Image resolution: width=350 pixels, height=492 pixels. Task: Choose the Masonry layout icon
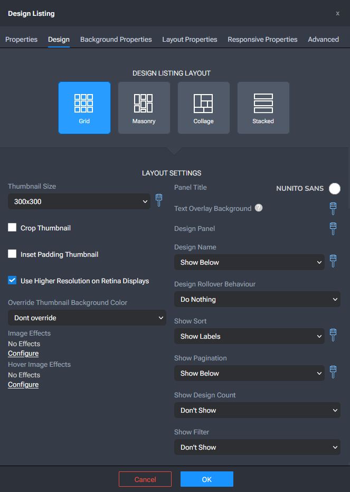[144, 107]
